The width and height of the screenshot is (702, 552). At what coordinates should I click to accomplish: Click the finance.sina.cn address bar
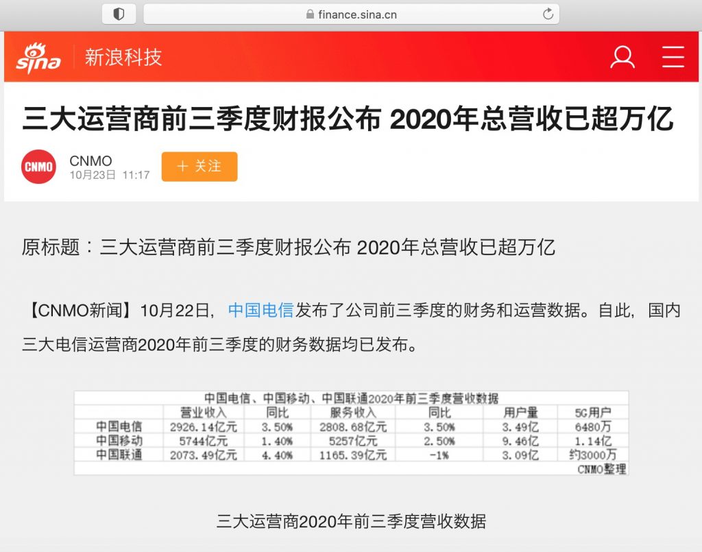[351, 14]
